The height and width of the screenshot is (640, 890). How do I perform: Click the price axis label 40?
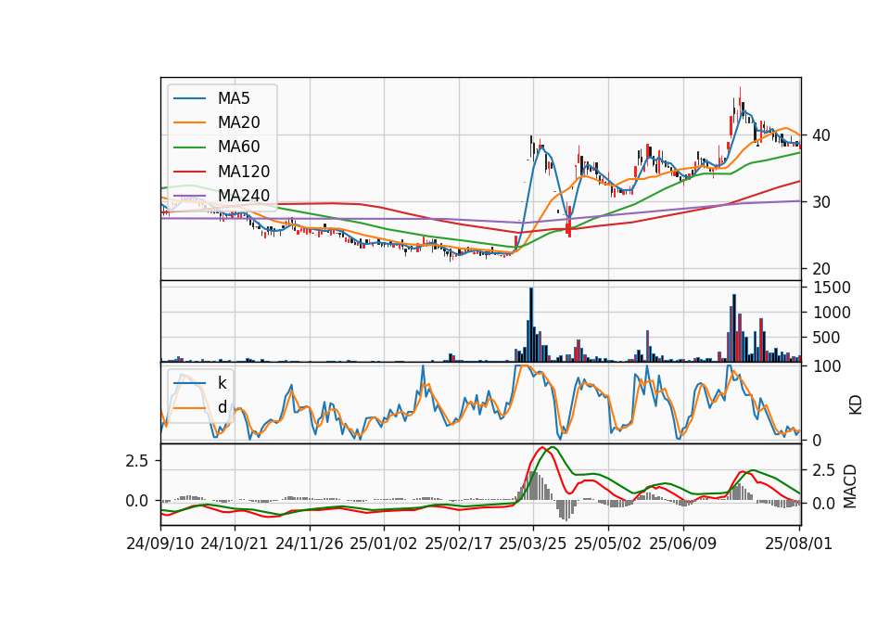pyautogui.click(x=821, y=135)
